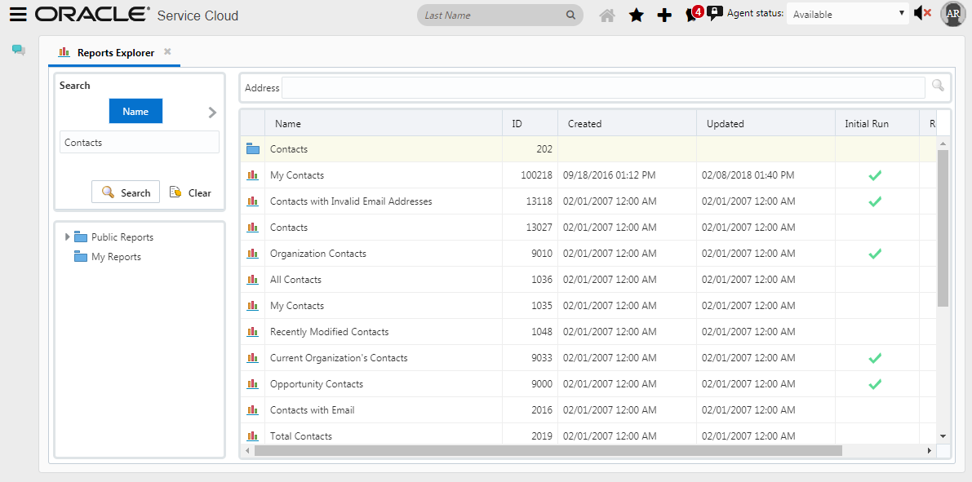Click Initial Run checkmark for My Contacts 100218
Image resolution: width=972 pixels, height=482 pixels.
click(875, 176)
